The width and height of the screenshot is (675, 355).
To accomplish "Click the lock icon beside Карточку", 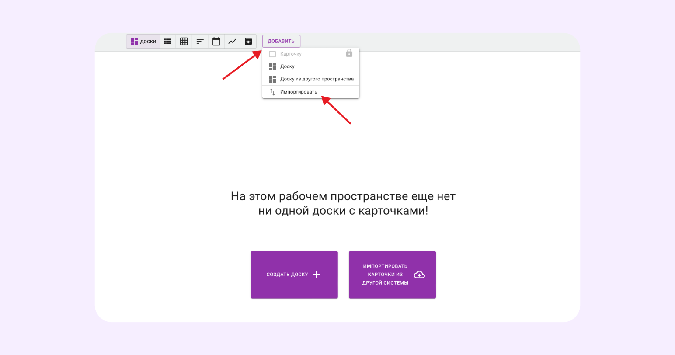I will 349,53.
